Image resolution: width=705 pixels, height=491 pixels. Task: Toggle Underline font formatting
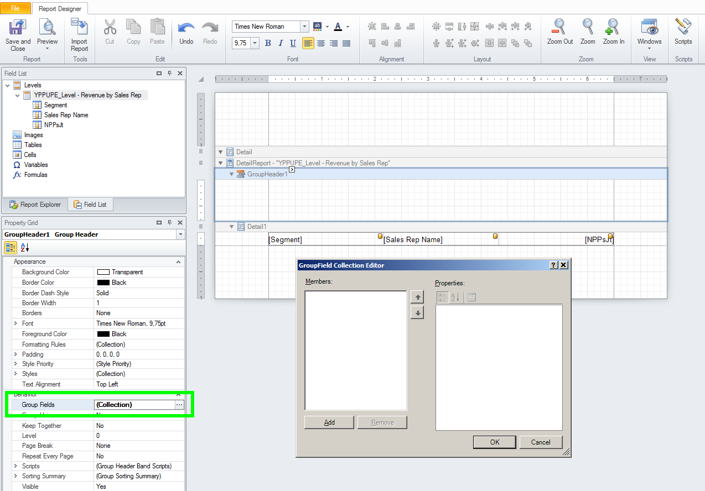pyautogui.click(x=293, y=43)
